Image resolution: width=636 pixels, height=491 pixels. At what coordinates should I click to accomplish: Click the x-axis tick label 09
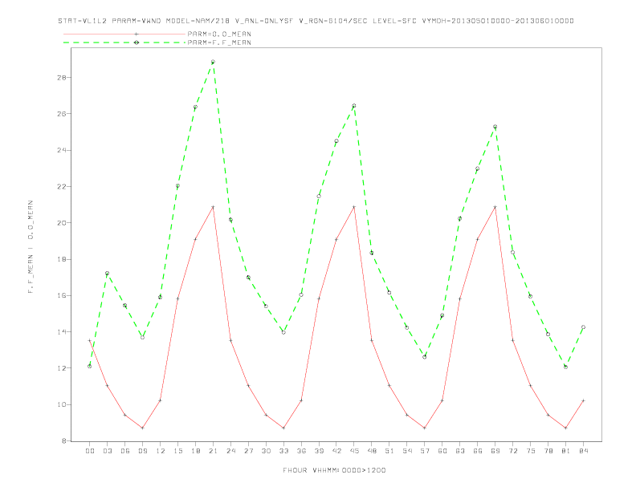(142, 451)
